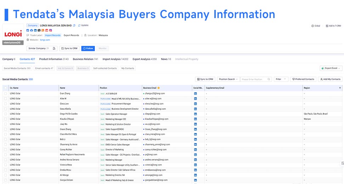
Task: Open Jiaqi Wu's LinkedIn icon
Action: tap(195, 124)
